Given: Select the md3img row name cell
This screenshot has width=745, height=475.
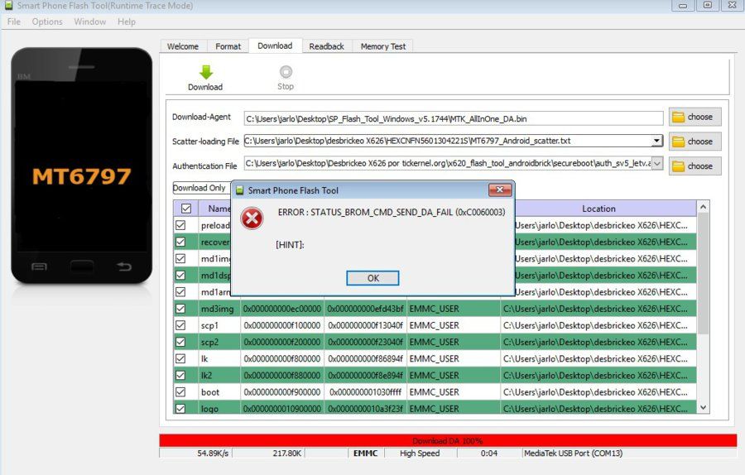Looking at the screenshot, I should click(219, 309).
